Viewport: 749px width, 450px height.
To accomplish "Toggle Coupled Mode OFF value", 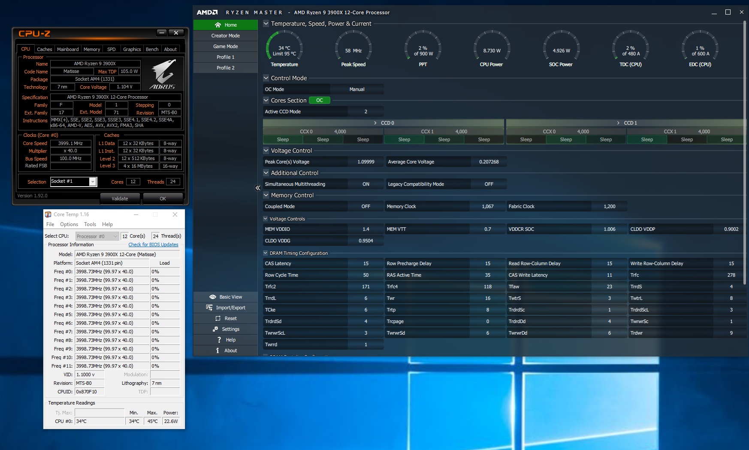I will 366,206.
